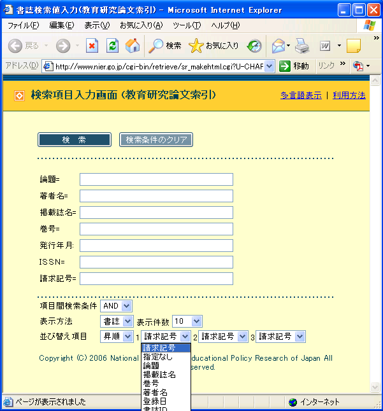Screen dimensions: 383x411
Task: Open the 利用方法 link
Action: tap(349, 95)
